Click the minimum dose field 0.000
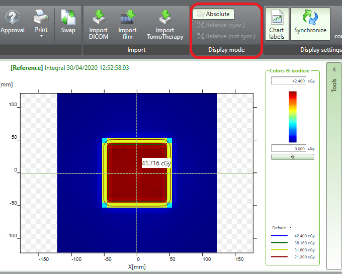343x276 pixels. click(x=289, y=148)
